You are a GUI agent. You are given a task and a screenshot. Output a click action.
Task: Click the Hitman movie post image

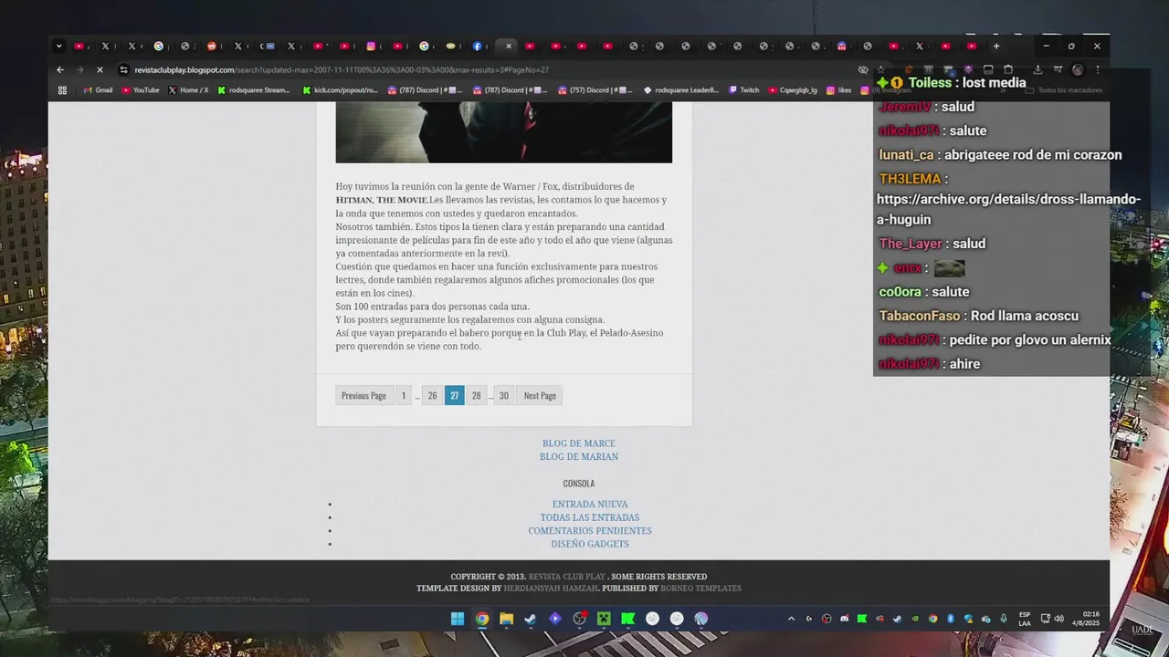[x=503, y=132]
